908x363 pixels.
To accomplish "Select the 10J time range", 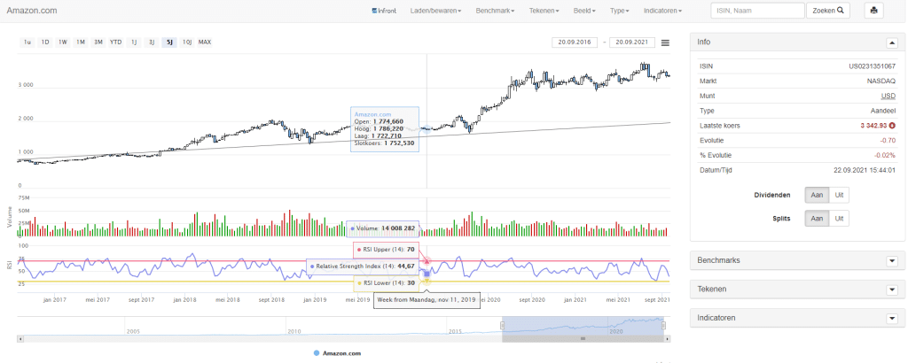I will coord(187,42).
